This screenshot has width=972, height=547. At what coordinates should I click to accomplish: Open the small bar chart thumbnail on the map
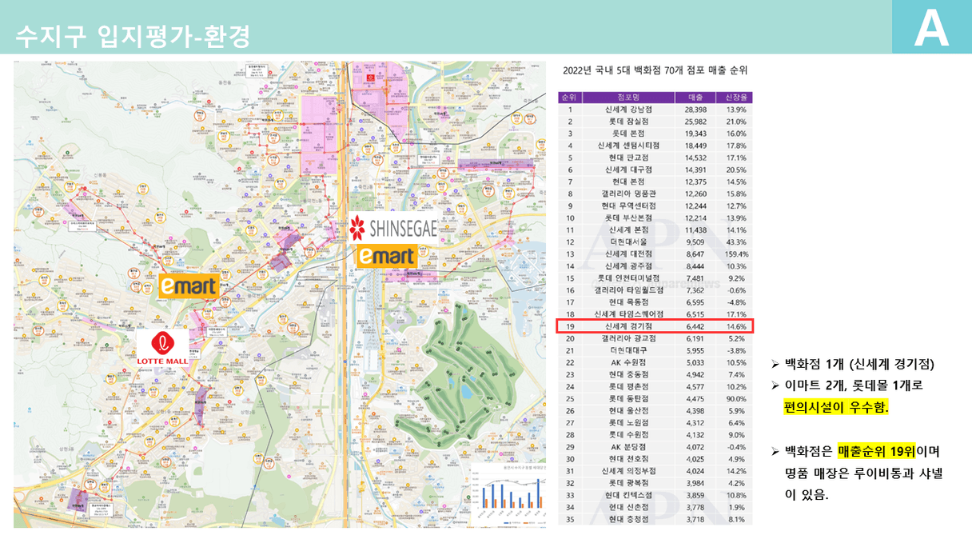508,494
